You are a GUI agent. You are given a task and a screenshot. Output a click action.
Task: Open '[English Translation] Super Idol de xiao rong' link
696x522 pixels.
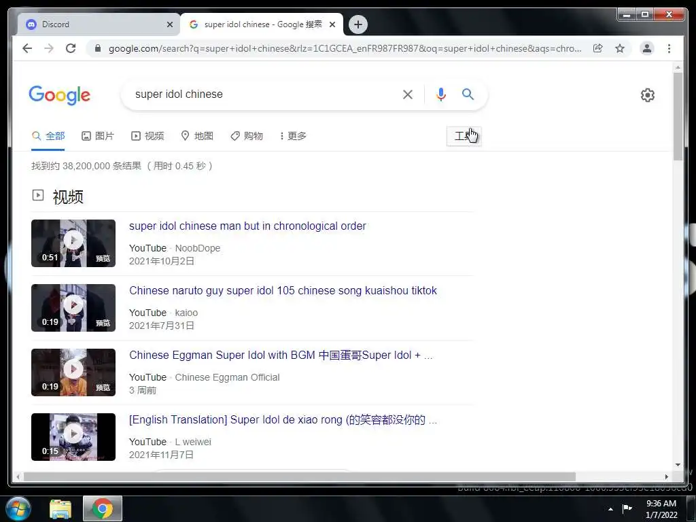(x=283, y=420)
